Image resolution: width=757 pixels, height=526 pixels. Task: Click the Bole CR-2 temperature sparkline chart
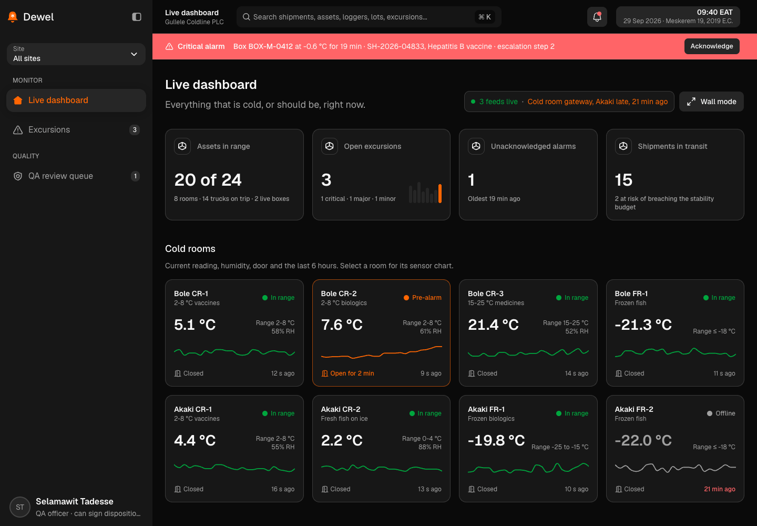[x=382, y=352]
